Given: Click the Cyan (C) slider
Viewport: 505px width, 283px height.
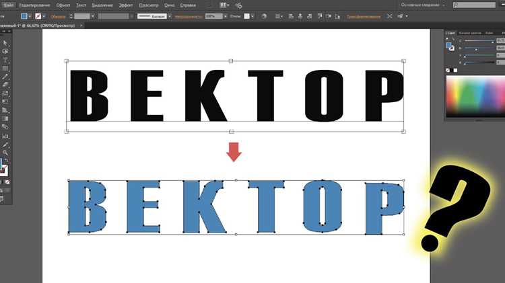Looking at the screenshot, I should (x=479, y=41).
